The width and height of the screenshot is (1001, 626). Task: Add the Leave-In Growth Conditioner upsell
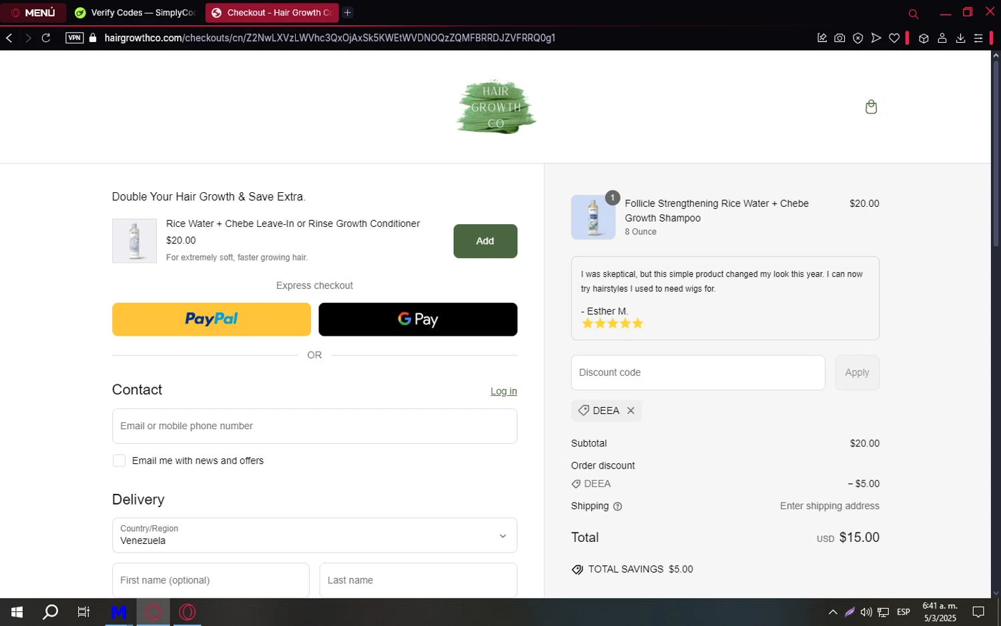pyautogui.click(x=485, y=241)
